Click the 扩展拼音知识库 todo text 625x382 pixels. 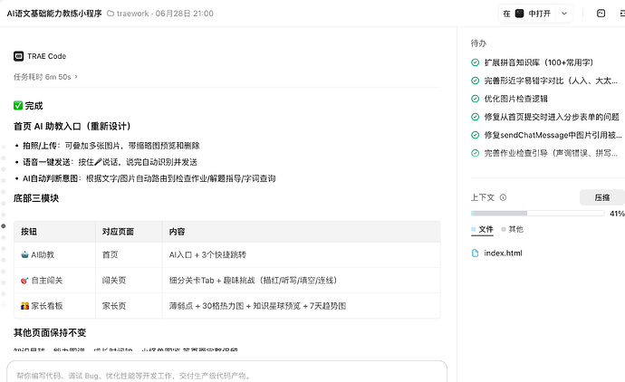pyautogui.click(x=539, y=62)
